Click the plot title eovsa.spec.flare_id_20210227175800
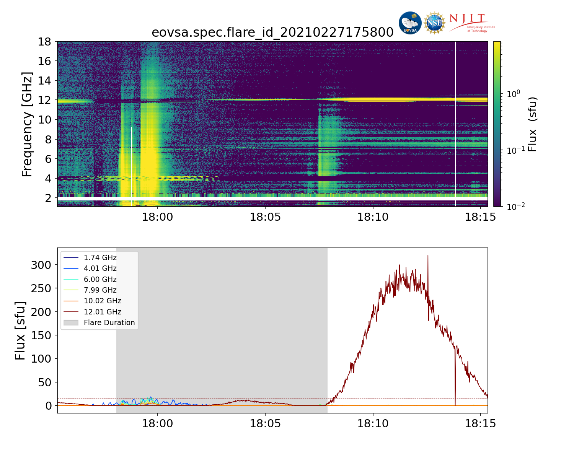Screen dimensions: 574x459 272,33
